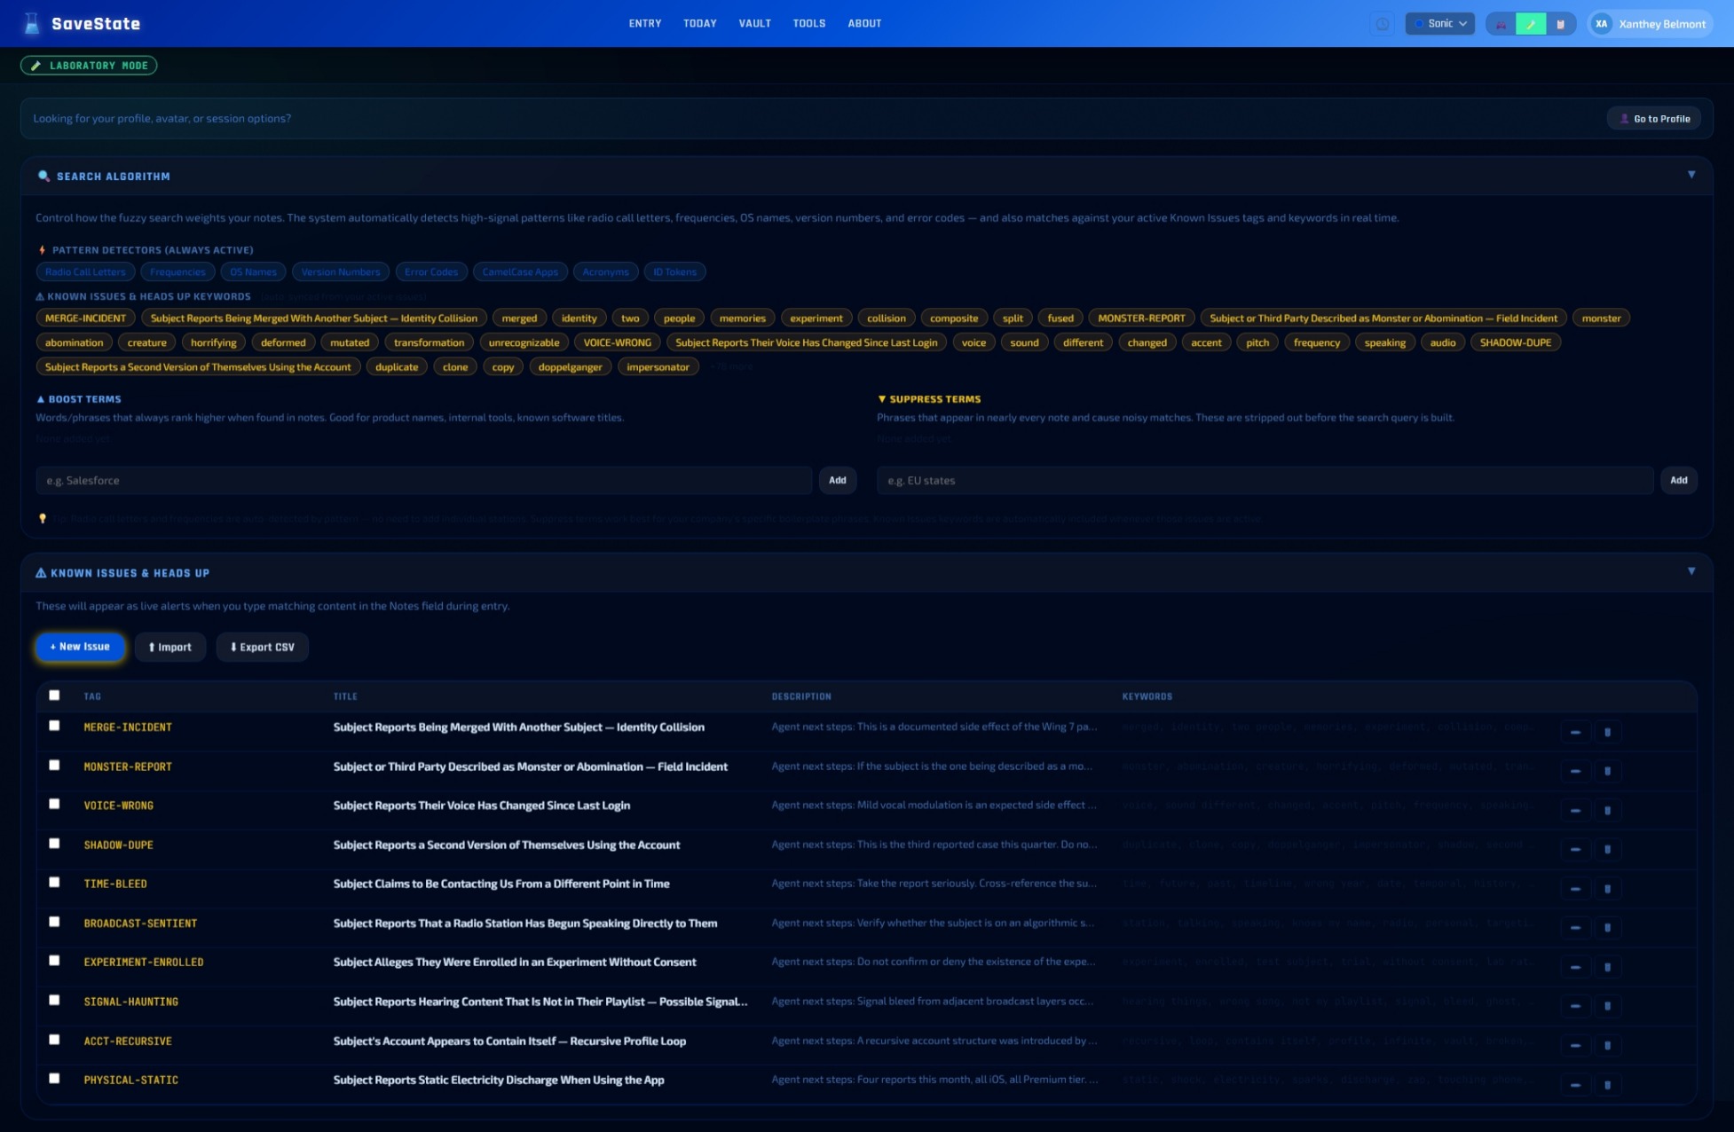Check the checkbox for the SIGNAL-HAUNTING issue

pyautogui.click(x=54, y=1000)
